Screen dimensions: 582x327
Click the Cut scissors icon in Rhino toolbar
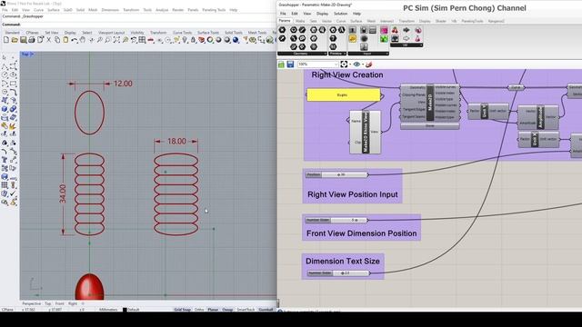(48, 40)
